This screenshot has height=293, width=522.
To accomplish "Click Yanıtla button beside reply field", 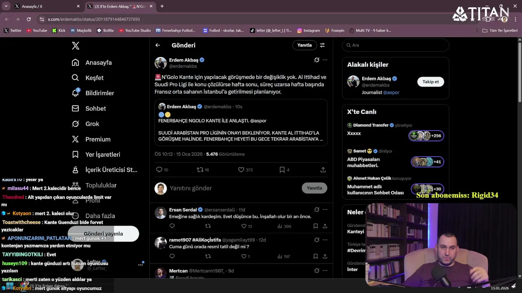I will 314,188.
